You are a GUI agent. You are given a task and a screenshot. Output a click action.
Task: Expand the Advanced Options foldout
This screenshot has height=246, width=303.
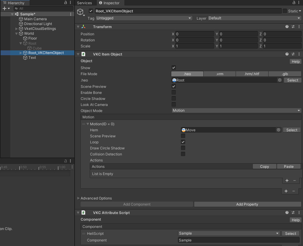point(79,198)
